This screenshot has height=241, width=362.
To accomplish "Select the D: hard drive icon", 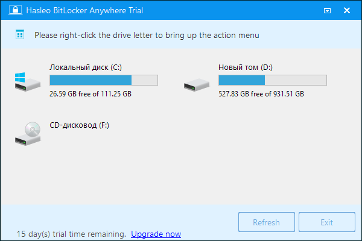I will tap(196, 84).
